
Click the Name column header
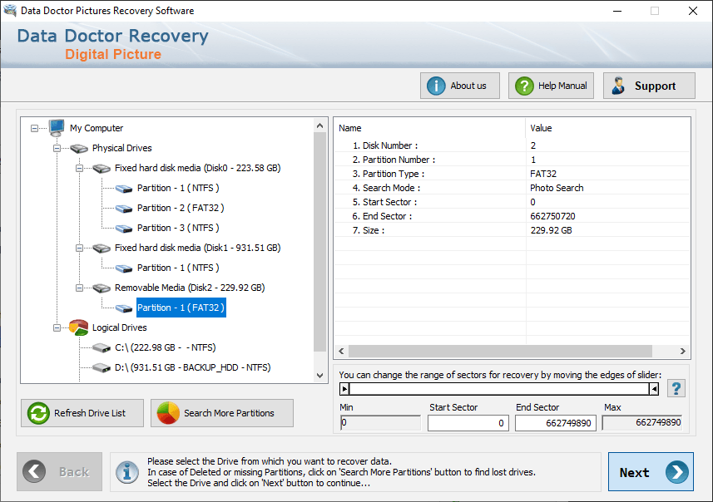[x=429, y=128]
